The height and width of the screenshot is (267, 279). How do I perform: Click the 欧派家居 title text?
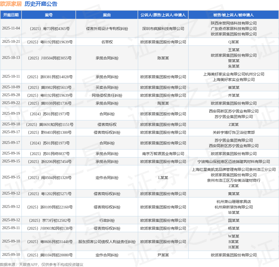click(11, 4)
